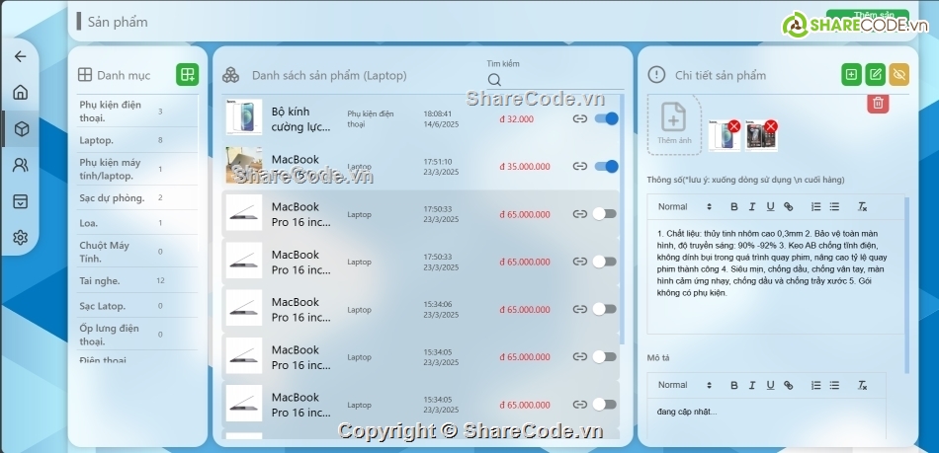Image resolution: width=939 pixels, height=453 pixels.
Task: Toggle italic in Mô tả editor
Action: pos(751,386)
